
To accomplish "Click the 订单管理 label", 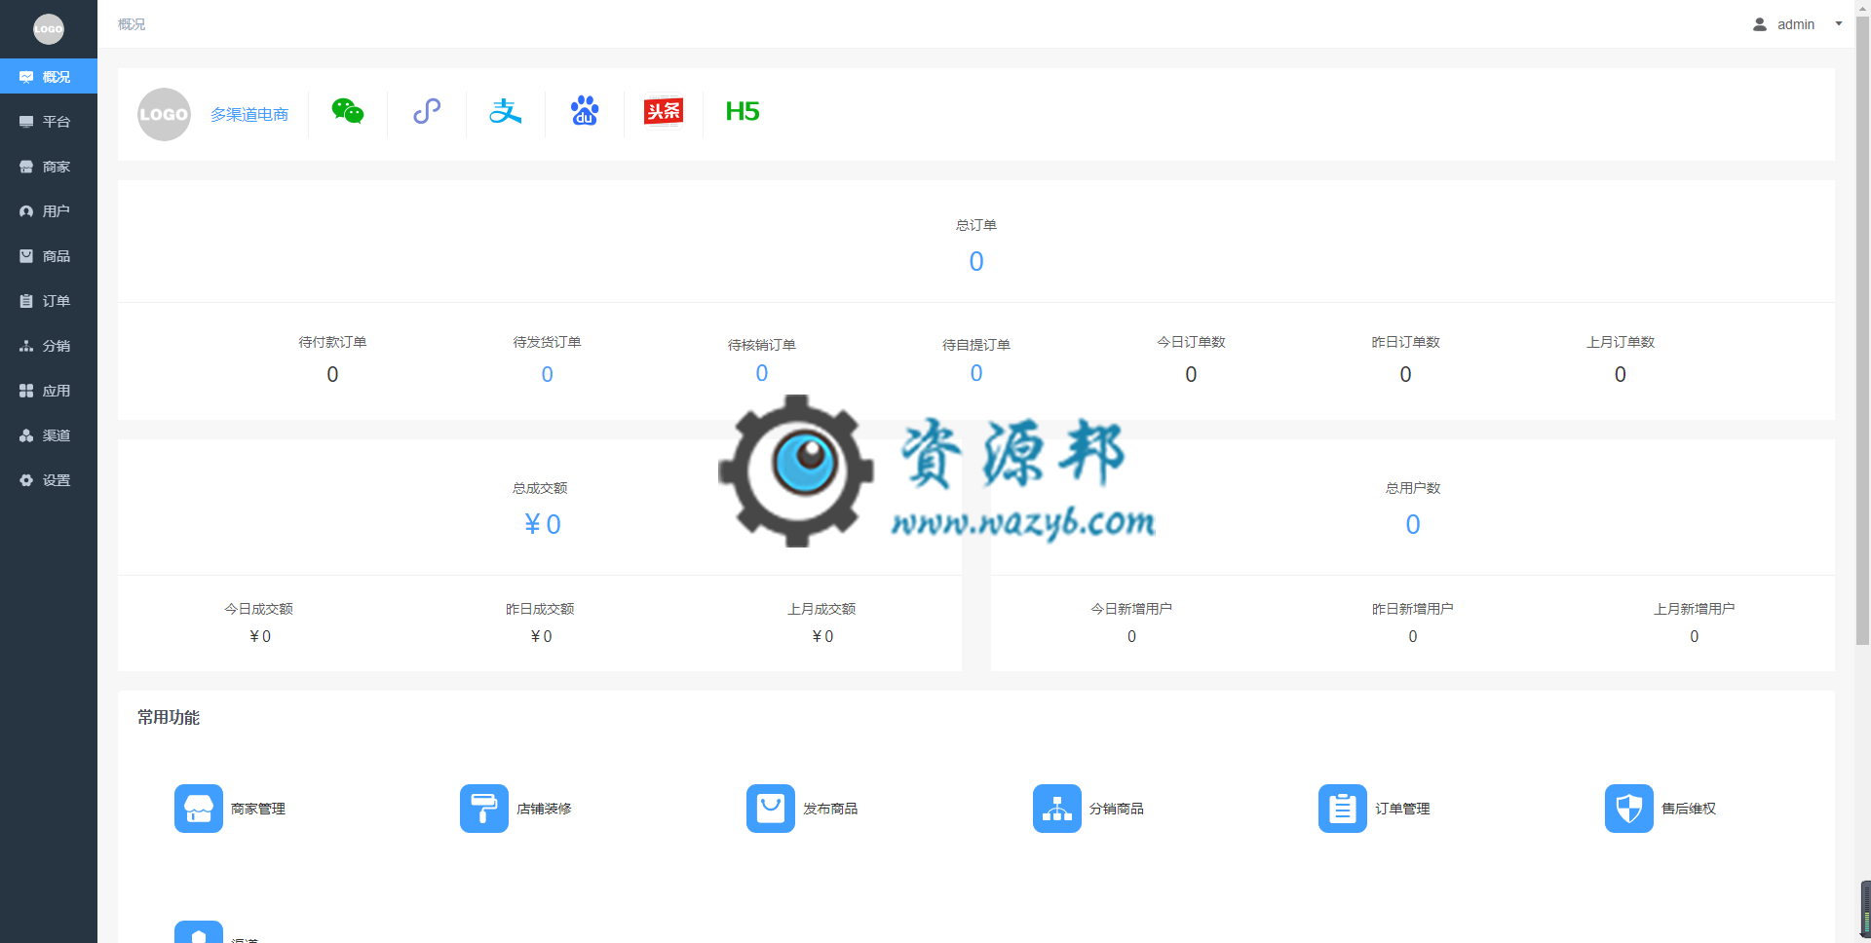I will (x=1402, y=809).
